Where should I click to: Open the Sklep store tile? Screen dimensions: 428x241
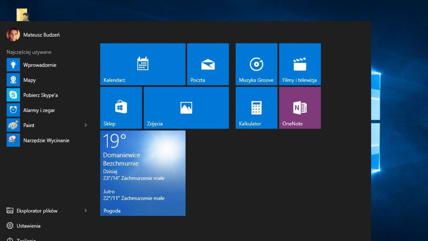pos(121,108)
